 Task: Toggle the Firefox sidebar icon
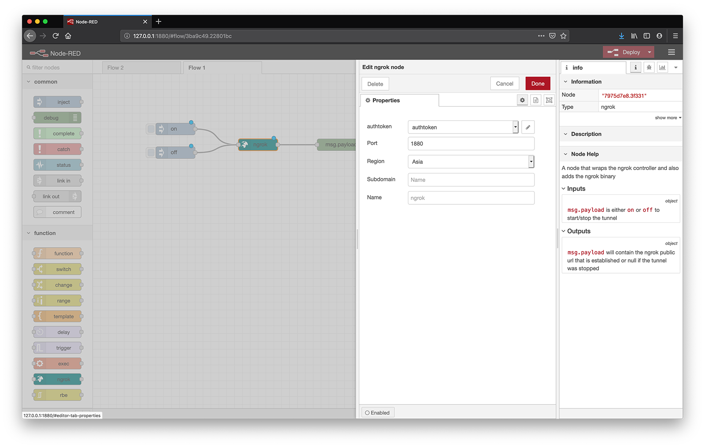(x=647, y=36)
